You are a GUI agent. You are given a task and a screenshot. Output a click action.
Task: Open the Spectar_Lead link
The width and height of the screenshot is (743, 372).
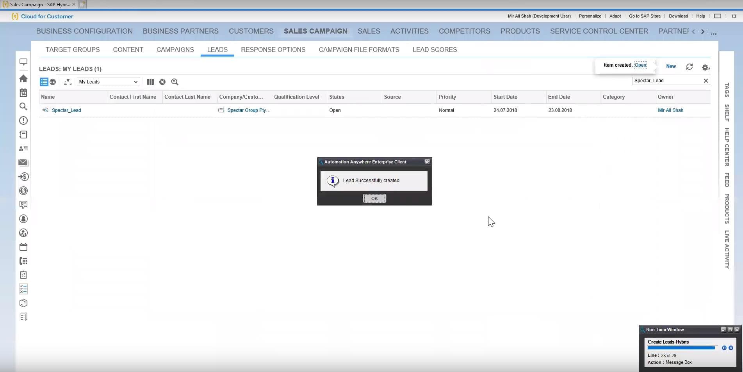[x=66, y=110]
